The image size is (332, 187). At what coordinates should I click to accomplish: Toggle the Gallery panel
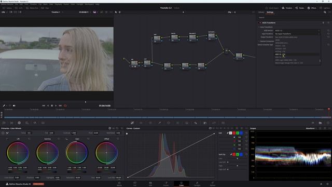click(x=7, y=8)
